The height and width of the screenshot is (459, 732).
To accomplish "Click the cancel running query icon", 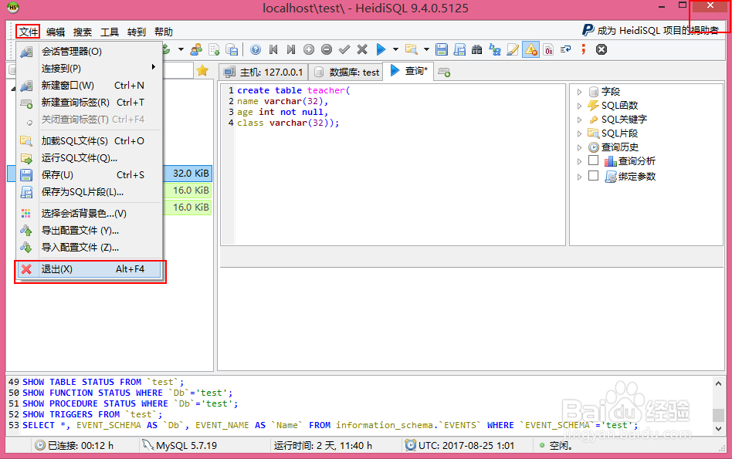I will pos(602,49).
